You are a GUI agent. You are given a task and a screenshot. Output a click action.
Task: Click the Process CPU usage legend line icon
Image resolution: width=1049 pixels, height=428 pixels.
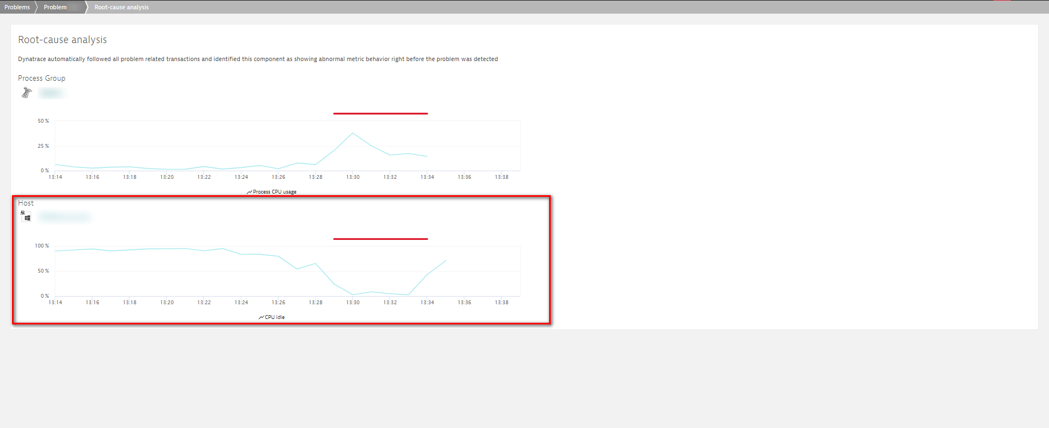[249, 192]
